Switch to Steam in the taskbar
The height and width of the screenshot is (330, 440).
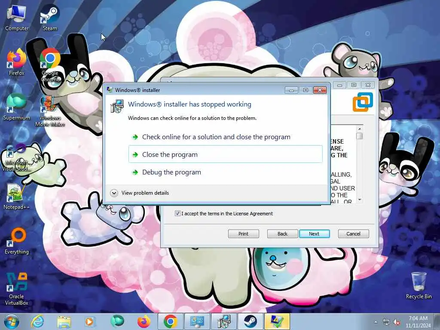pos(251,321)
